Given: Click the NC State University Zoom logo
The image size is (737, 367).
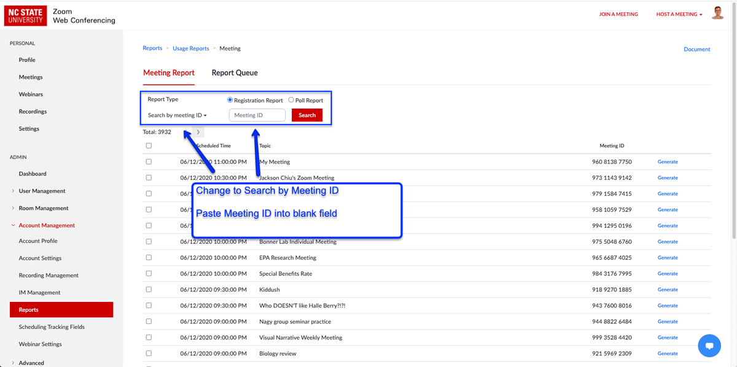Looking at the screenshot, I should pos(25,15).
